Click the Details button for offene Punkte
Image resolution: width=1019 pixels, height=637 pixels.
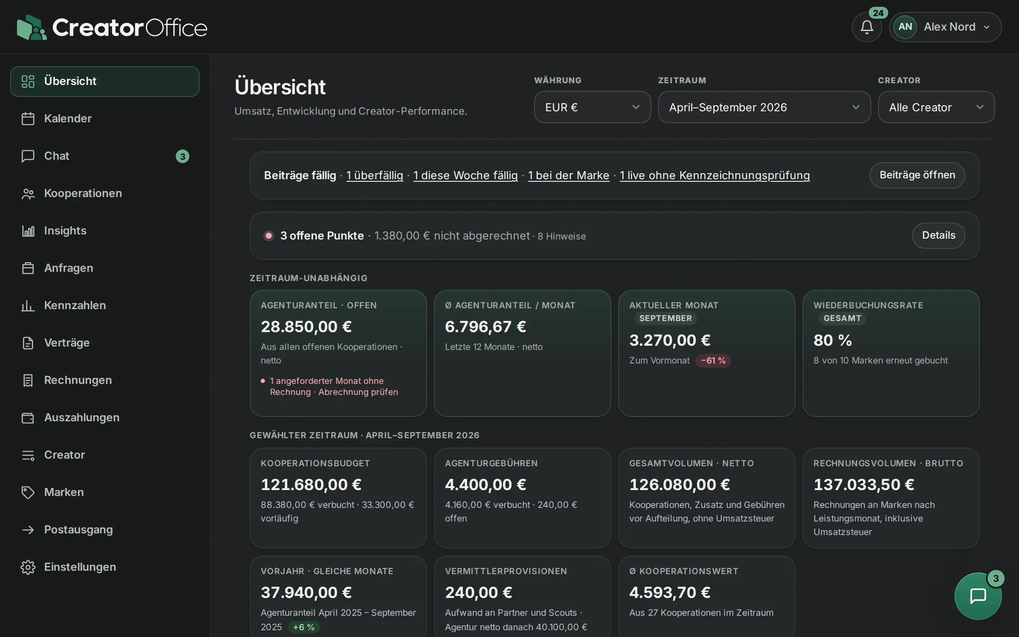point(938,235)
